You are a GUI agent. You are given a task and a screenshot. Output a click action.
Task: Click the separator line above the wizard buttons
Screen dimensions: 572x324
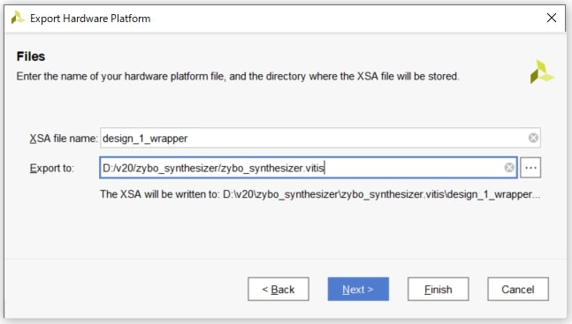point(286,259)
